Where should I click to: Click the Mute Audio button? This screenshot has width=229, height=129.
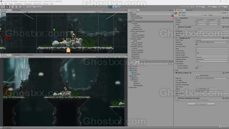click(111, 57)
